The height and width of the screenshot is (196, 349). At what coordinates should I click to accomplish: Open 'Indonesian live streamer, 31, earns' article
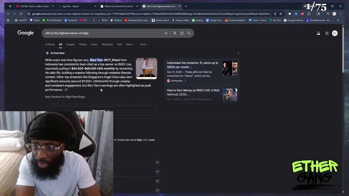(x=192, y=65)
